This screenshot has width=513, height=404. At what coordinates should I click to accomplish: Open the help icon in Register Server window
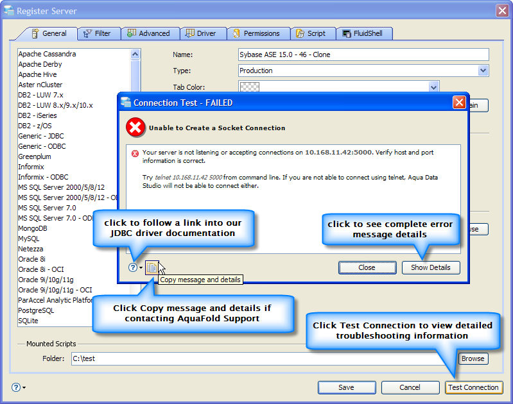15,387
